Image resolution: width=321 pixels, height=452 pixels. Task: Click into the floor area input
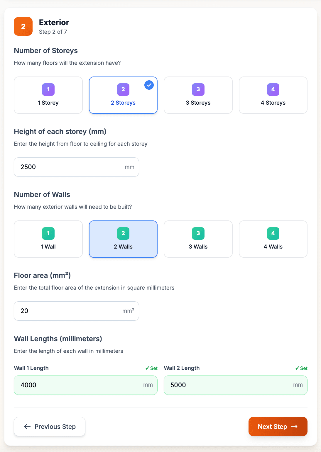pos(70,311)
